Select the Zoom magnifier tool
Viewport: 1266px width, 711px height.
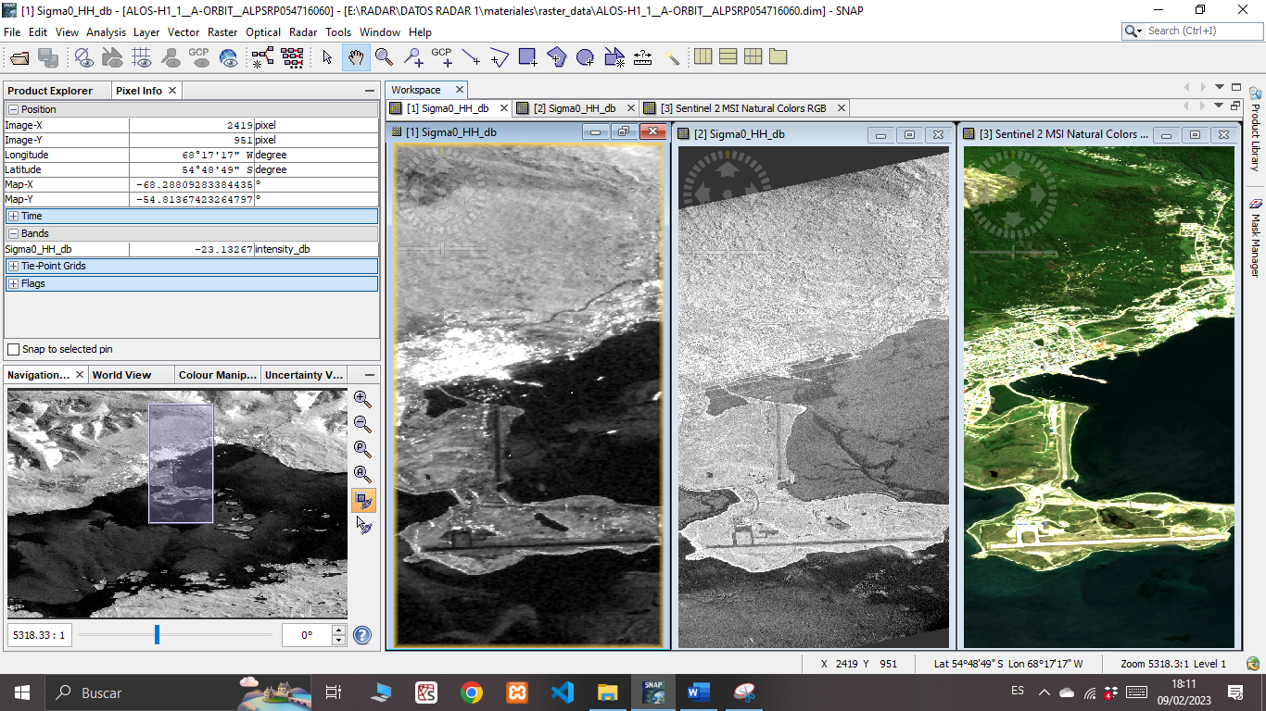click(x=385, y=57)
